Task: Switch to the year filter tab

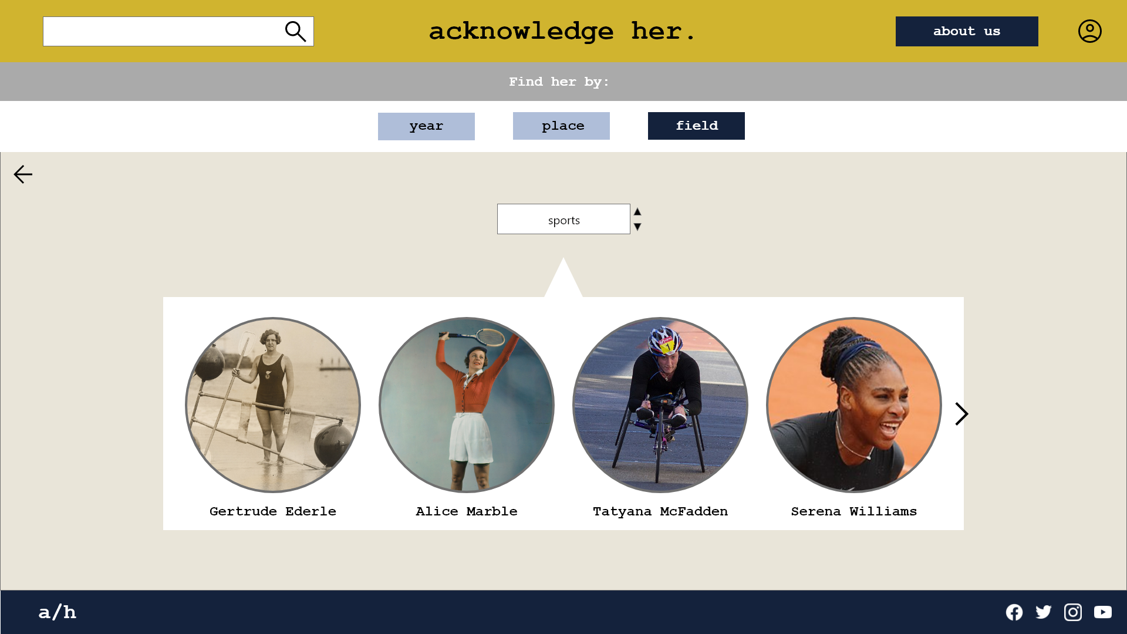Action: coord(426,126)
